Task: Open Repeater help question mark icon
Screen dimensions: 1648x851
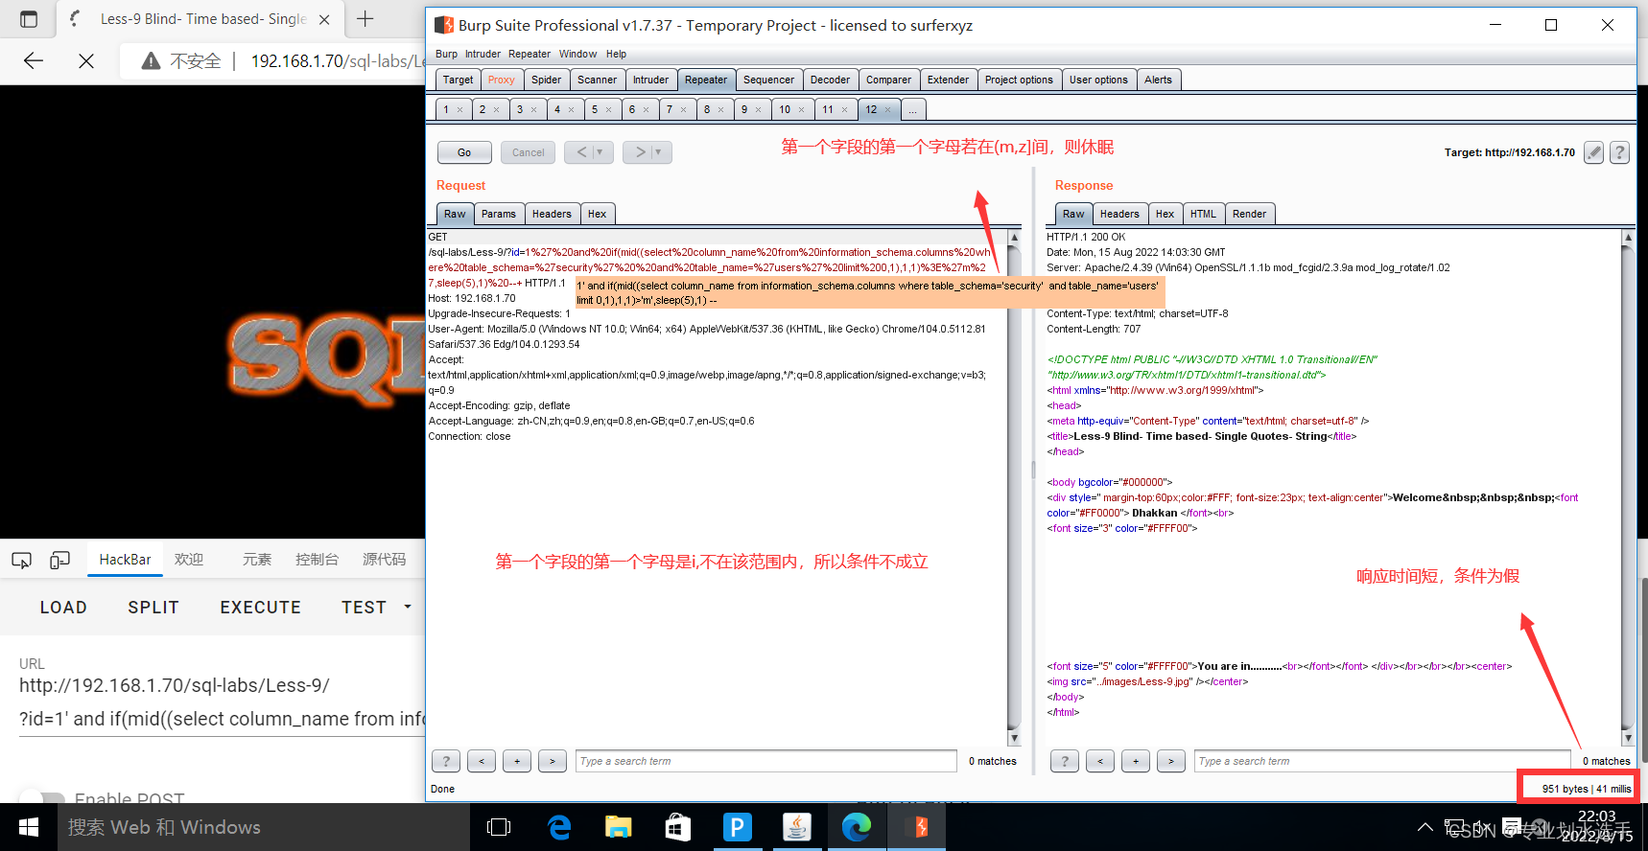Action: (1619, 152)
